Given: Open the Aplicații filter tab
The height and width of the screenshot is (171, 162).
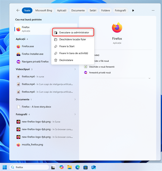Looking at the screenshot, I should [x=62, y=11].
